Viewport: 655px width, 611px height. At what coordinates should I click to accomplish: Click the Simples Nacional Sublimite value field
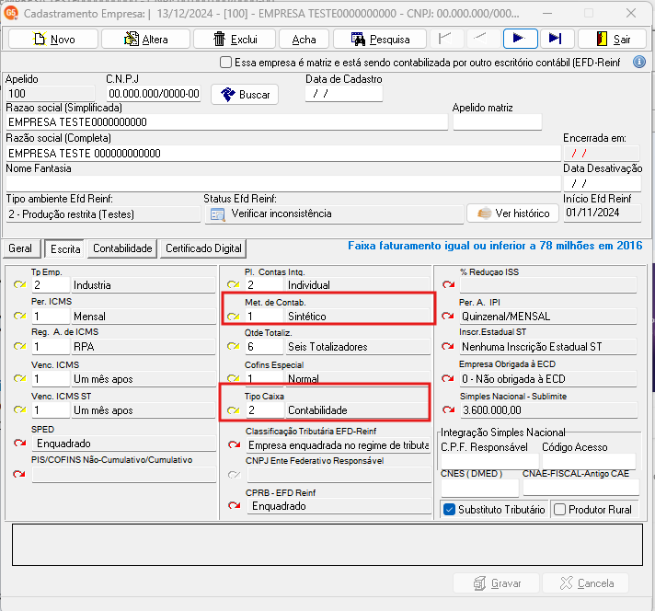(x=548, y=410)
